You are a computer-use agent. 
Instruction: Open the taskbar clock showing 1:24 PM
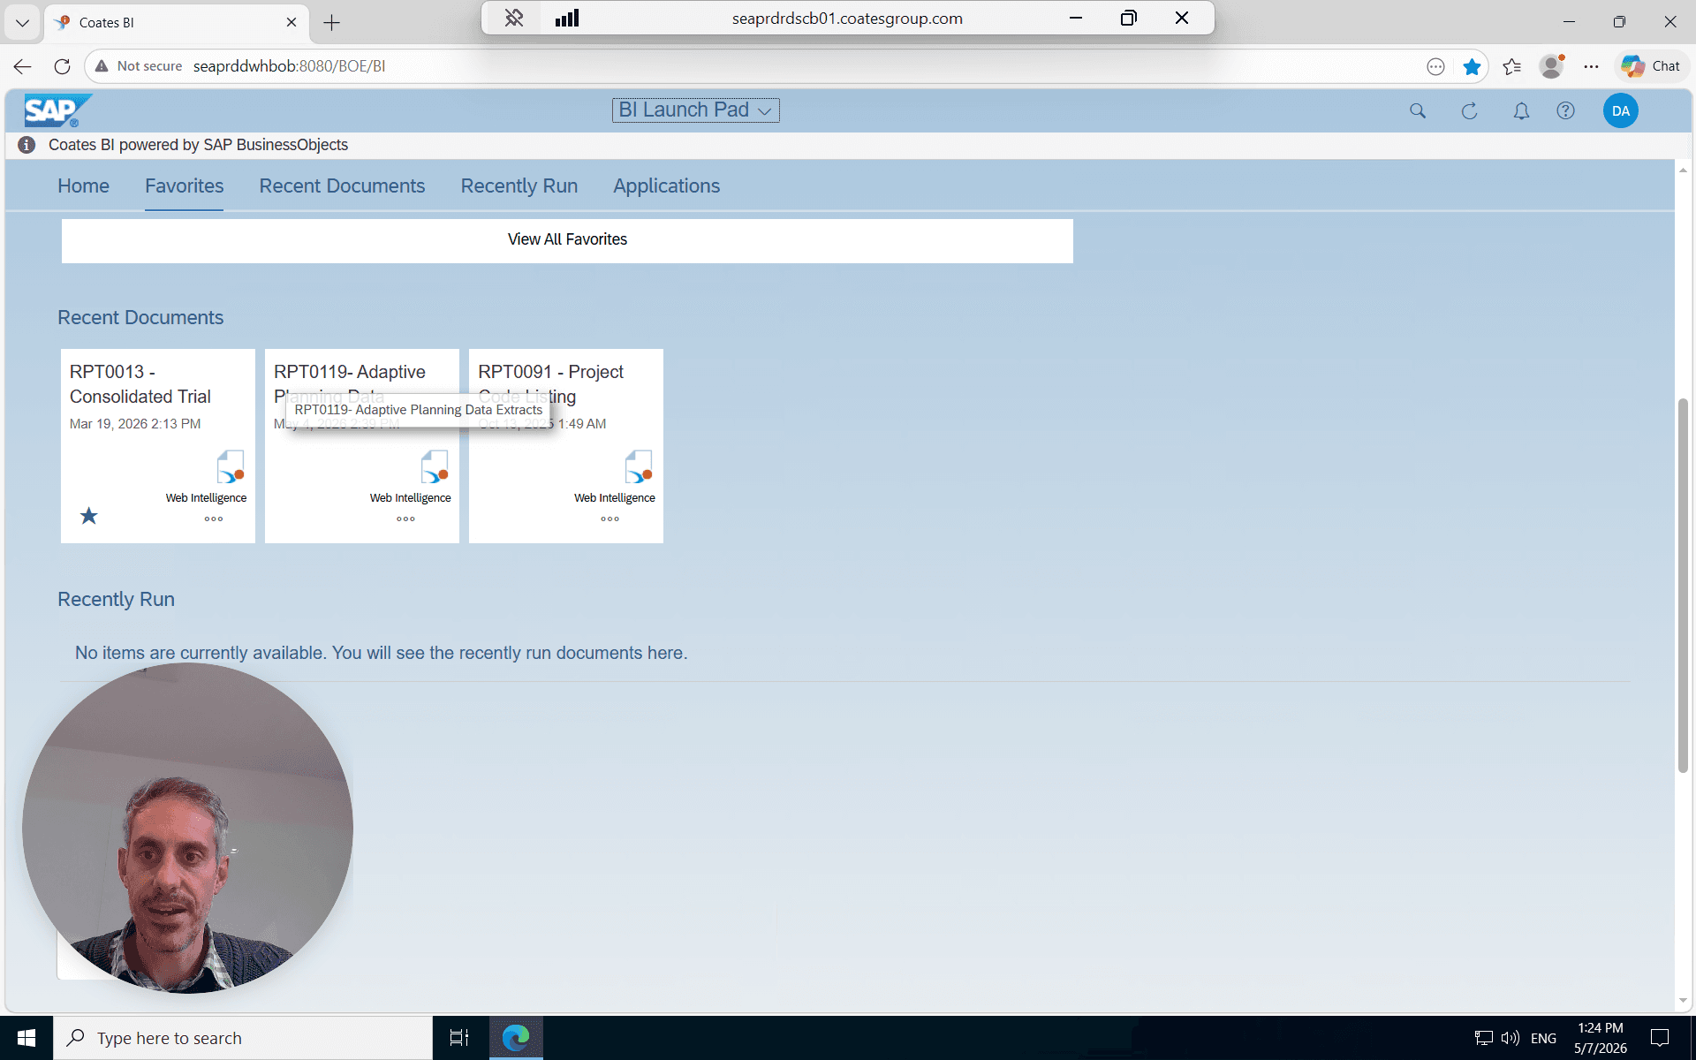[1600, 1038]
